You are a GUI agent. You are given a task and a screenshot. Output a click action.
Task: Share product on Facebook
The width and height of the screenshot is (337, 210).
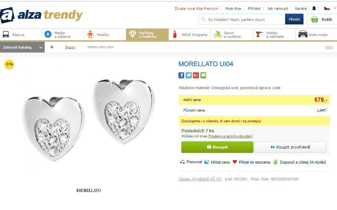181,75
